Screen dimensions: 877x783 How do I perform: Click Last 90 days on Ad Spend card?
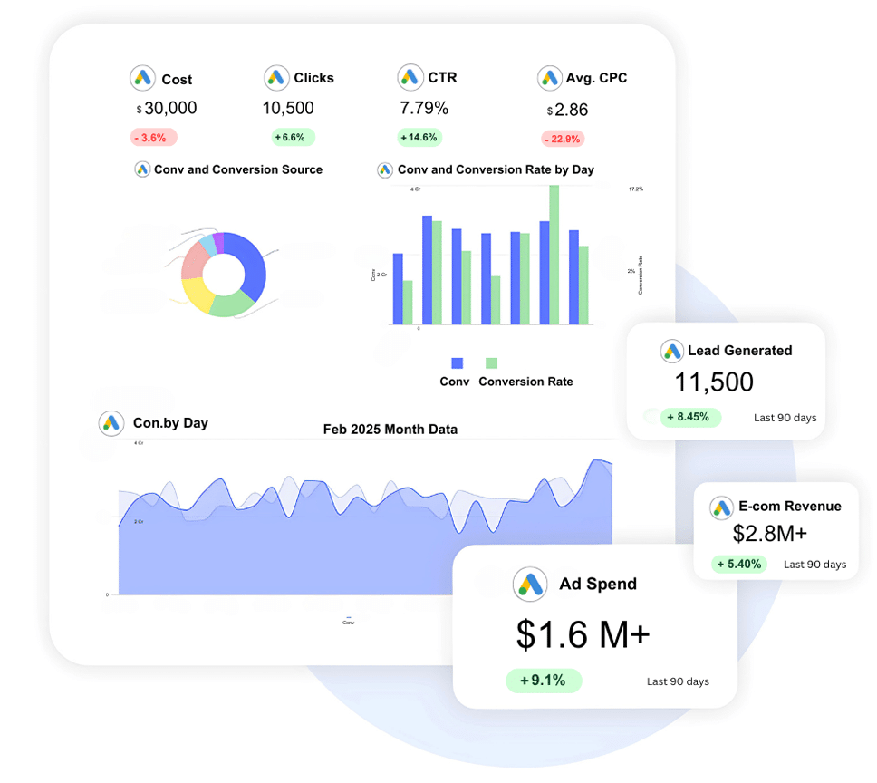(678, 681)
